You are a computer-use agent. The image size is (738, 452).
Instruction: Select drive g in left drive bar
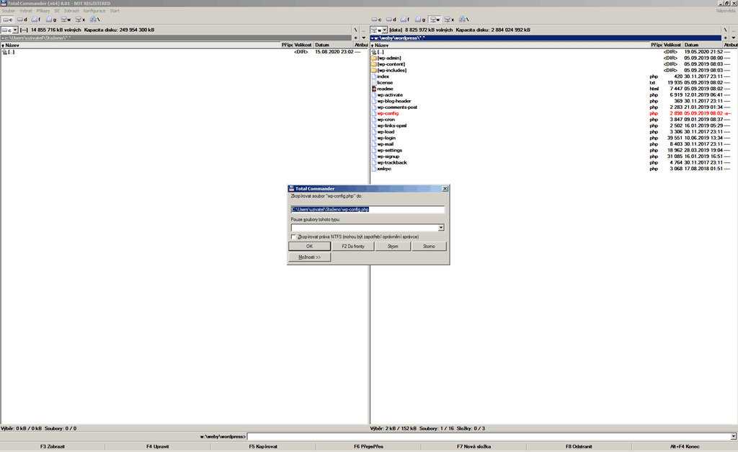[51, 19]
